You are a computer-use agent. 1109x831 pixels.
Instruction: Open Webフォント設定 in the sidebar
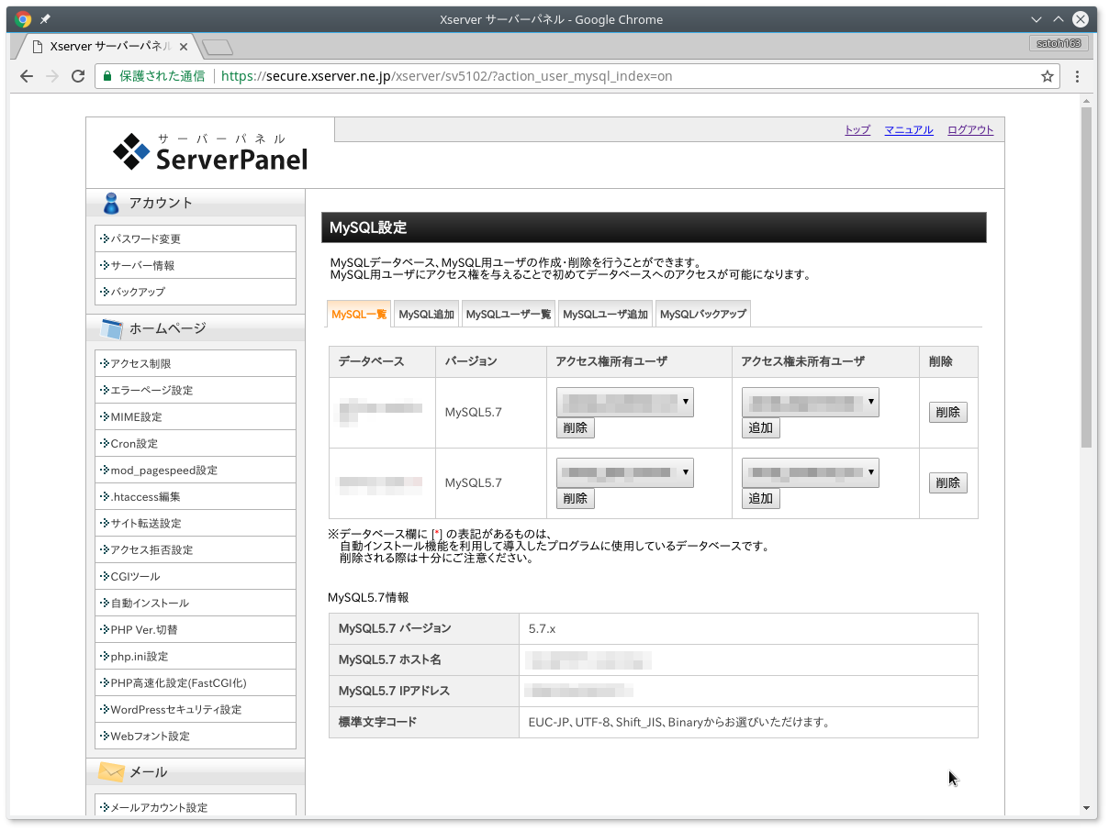click(196, 736)
